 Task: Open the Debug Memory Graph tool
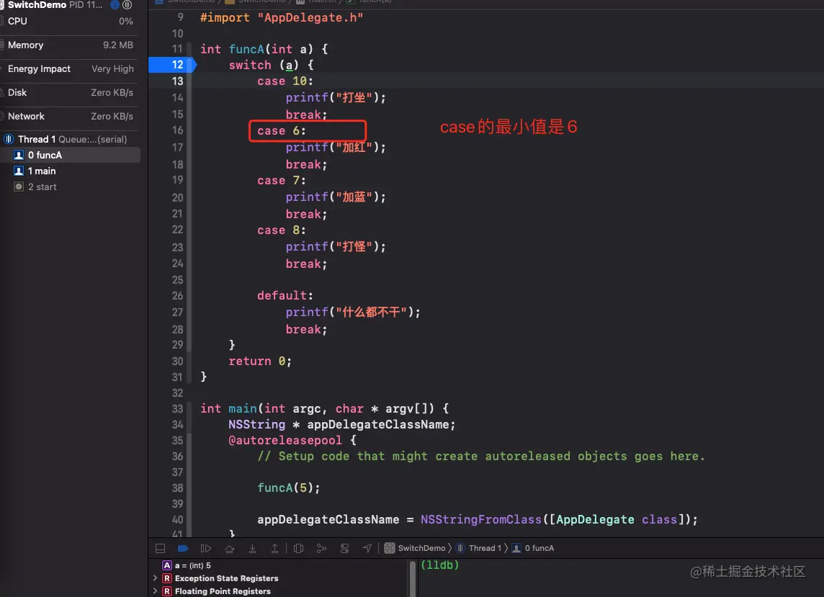[x=321, y=548]
